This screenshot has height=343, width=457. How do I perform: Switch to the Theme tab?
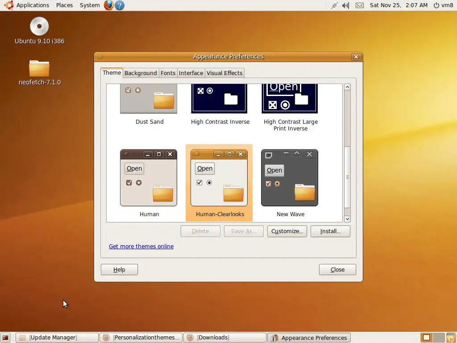[x=112, y=73]
